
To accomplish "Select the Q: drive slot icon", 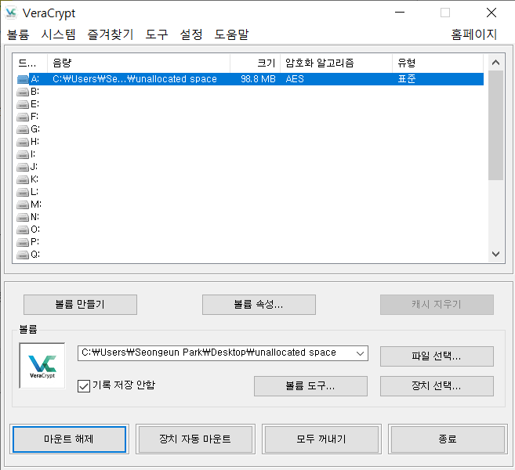I will tap(23, 255).
